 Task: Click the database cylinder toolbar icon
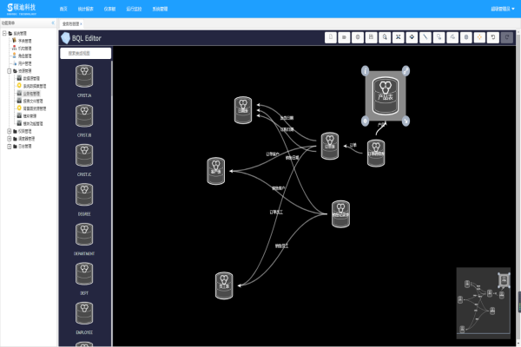pyautogui.click(x=466, y=37)
